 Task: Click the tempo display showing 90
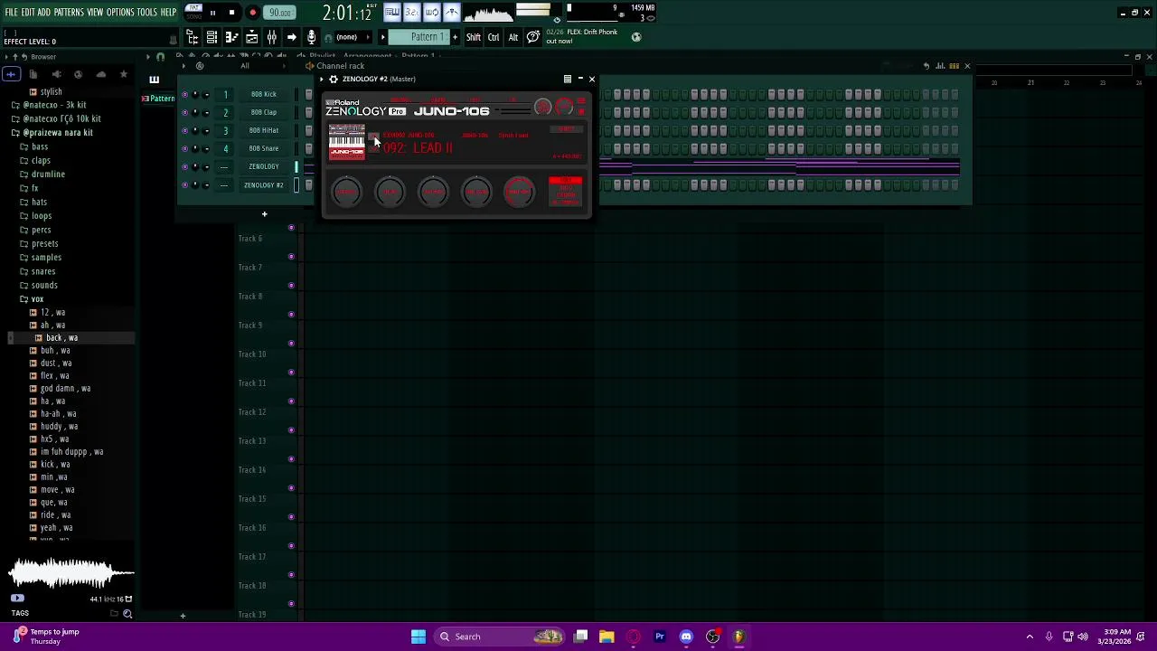(x=280, y=13)
